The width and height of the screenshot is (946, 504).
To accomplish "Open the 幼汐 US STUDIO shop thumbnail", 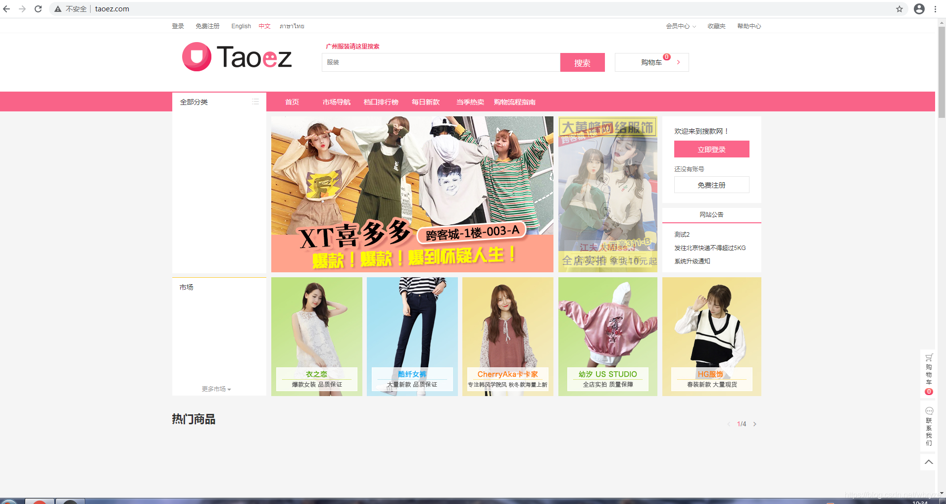I will (608, 337).
